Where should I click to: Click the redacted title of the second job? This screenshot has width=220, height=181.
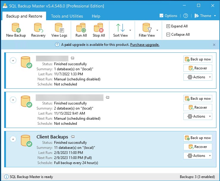coord(70,98)
